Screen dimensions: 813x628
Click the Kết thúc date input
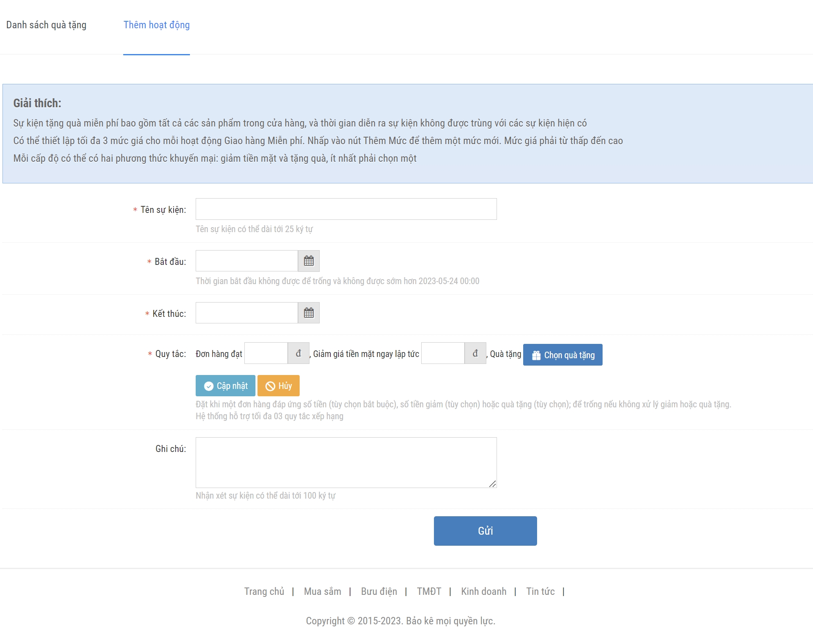click(246, 313)
